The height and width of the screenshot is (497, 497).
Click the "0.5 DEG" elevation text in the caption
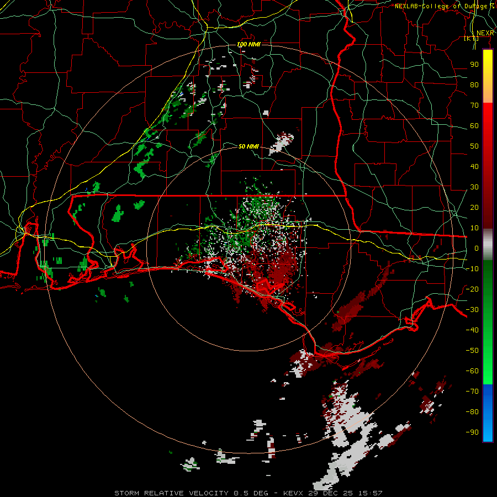[x=251, y=493]
